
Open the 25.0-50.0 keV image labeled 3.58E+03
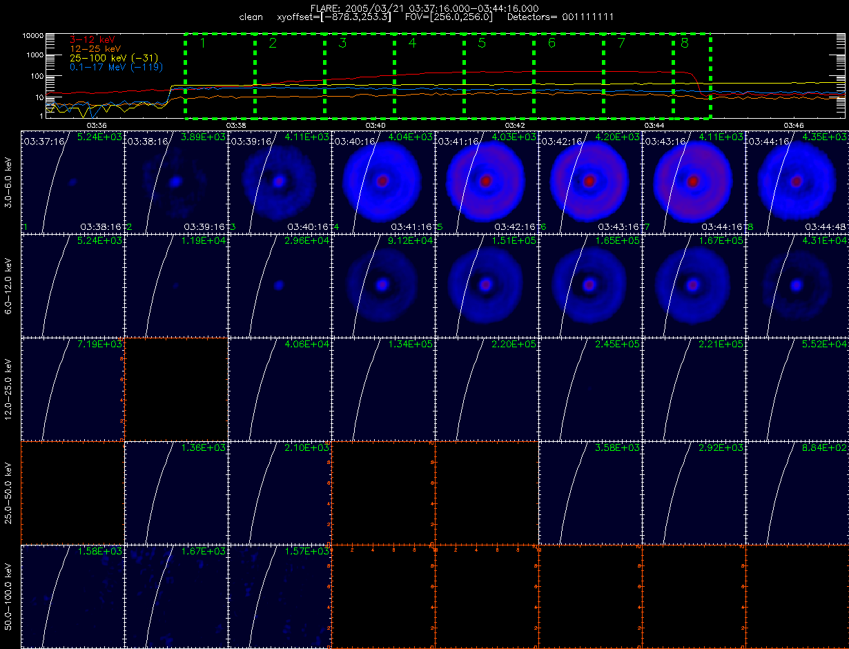coord(590,492)
